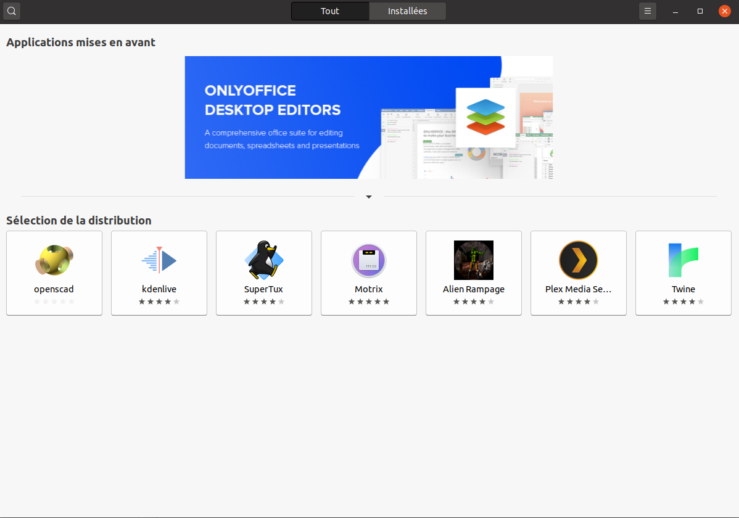
Task: Close the window with the orange button
Action: point(725,11)
